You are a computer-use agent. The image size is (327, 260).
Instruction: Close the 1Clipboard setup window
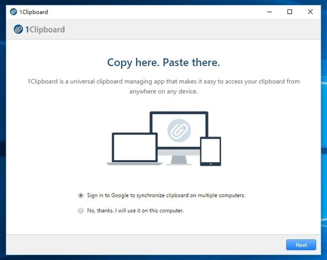tap(310, 12)
